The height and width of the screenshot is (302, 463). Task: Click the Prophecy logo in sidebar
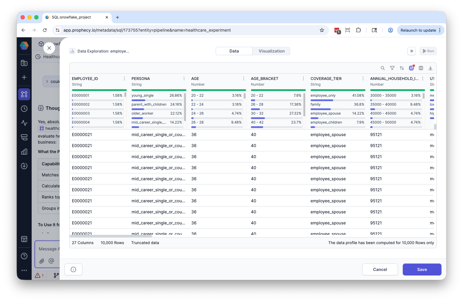(24, 46)
